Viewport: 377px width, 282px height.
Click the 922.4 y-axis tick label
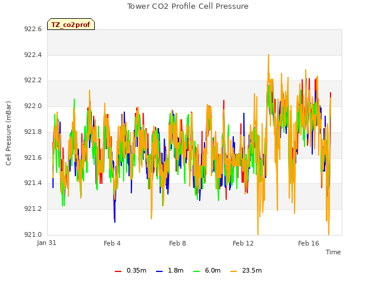pos(33,55)
